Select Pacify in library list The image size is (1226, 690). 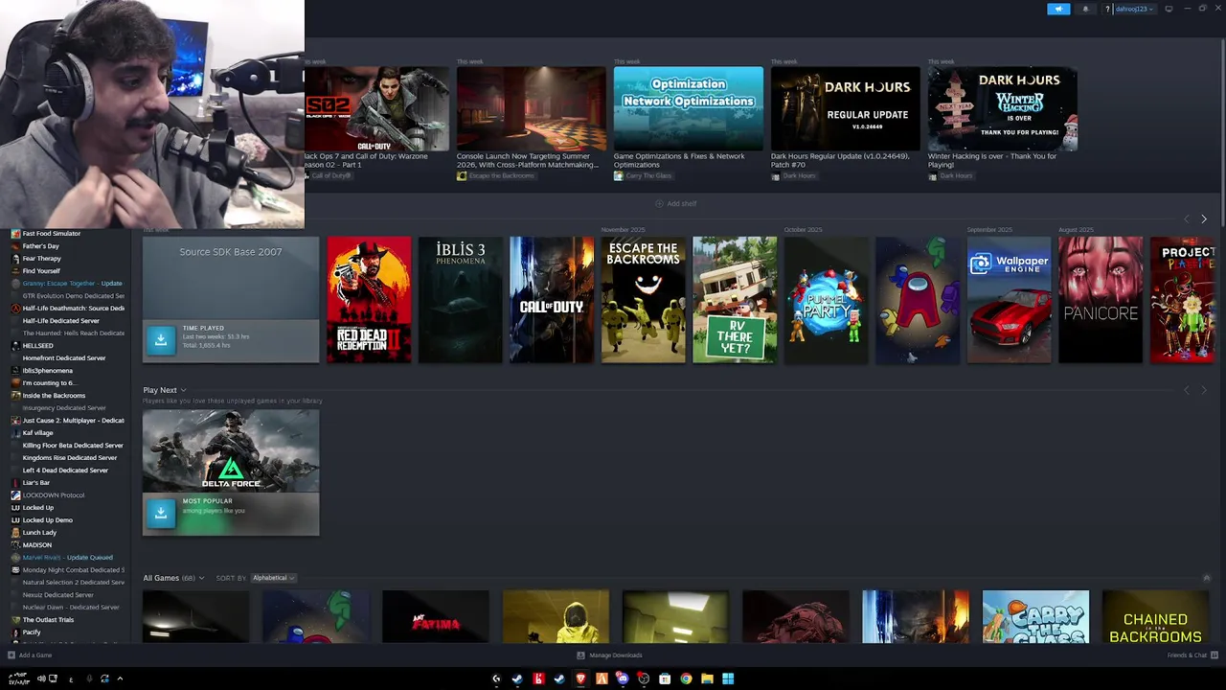pos(32,632)
